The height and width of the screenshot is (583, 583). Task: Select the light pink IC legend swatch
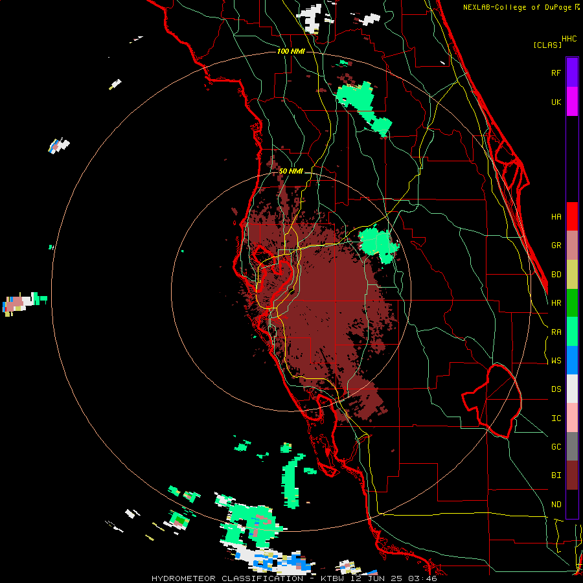click(572, 418)
